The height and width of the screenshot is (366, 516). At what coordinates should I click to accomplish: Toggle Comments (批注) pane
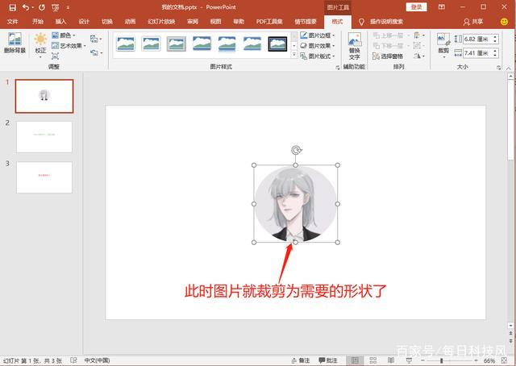[x=327, y=360]
